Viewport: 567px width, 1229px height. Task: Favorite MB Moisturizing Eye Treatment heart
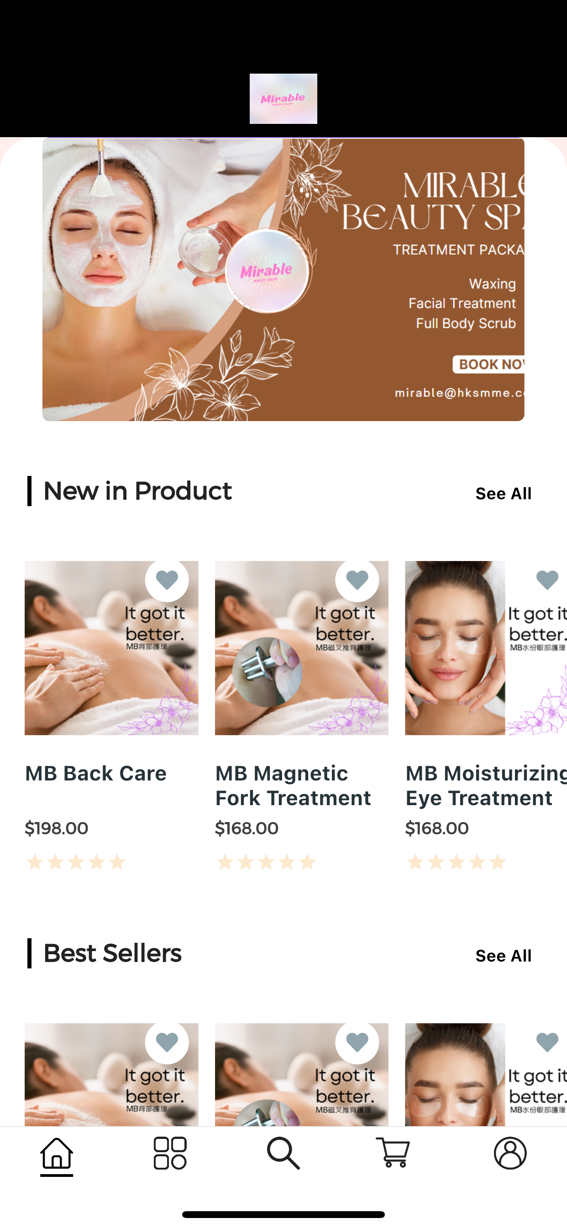click(x=546, y=580)
